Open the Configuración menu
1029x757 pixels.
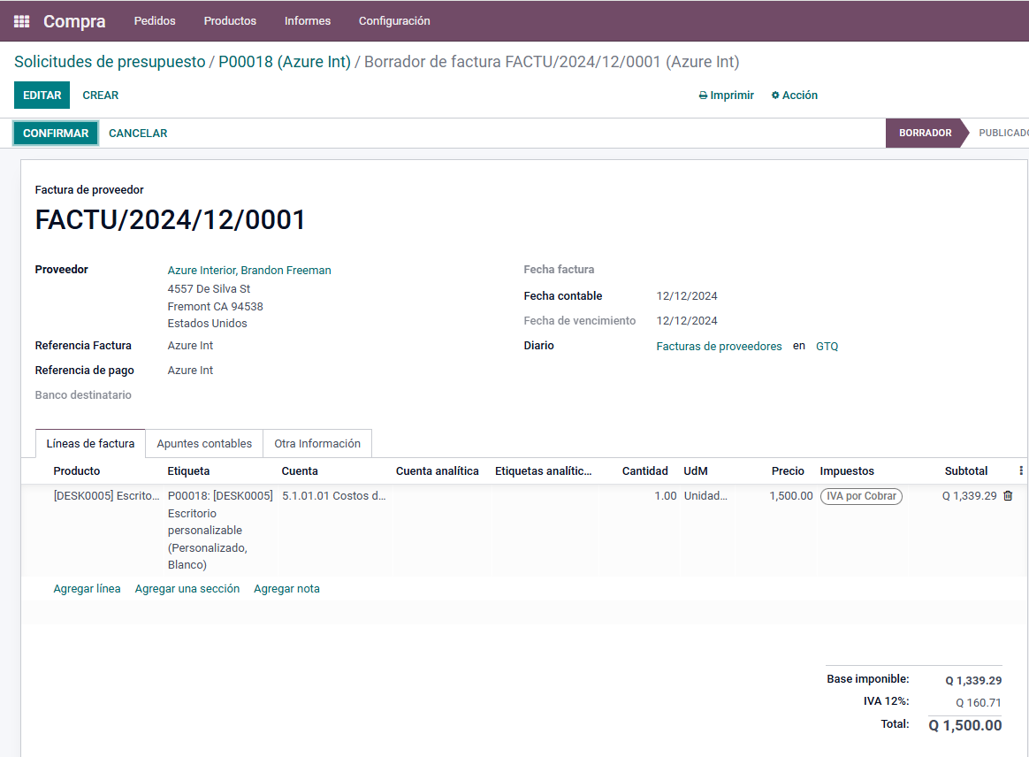(394, 21)
